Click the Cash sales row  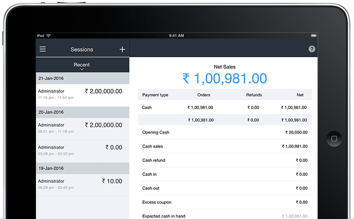pyautogui.click(x=224, y=146)
